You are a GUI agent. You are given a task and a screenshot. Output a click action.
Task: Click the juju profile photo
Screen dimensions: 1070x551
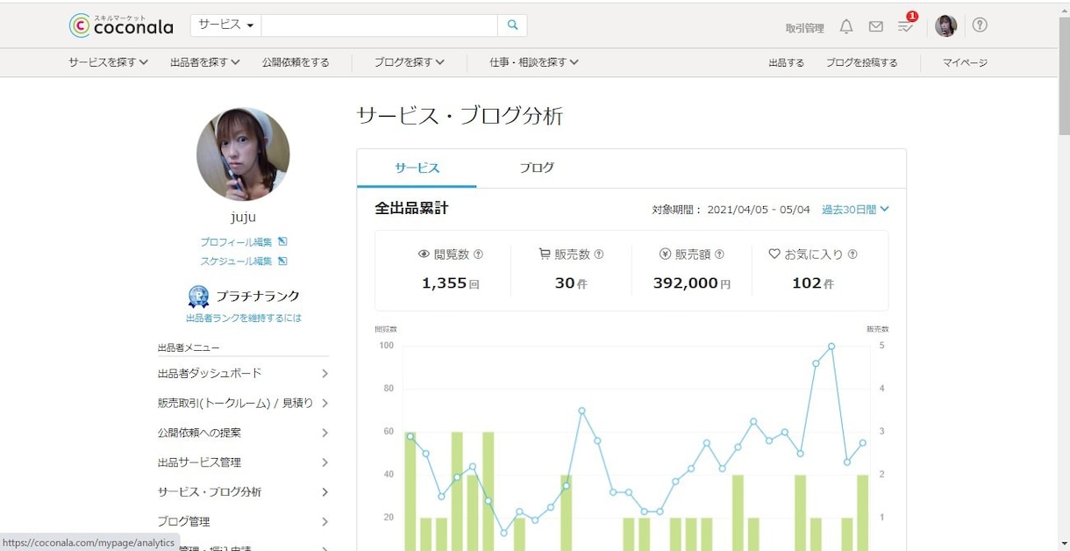click(243, 154)
